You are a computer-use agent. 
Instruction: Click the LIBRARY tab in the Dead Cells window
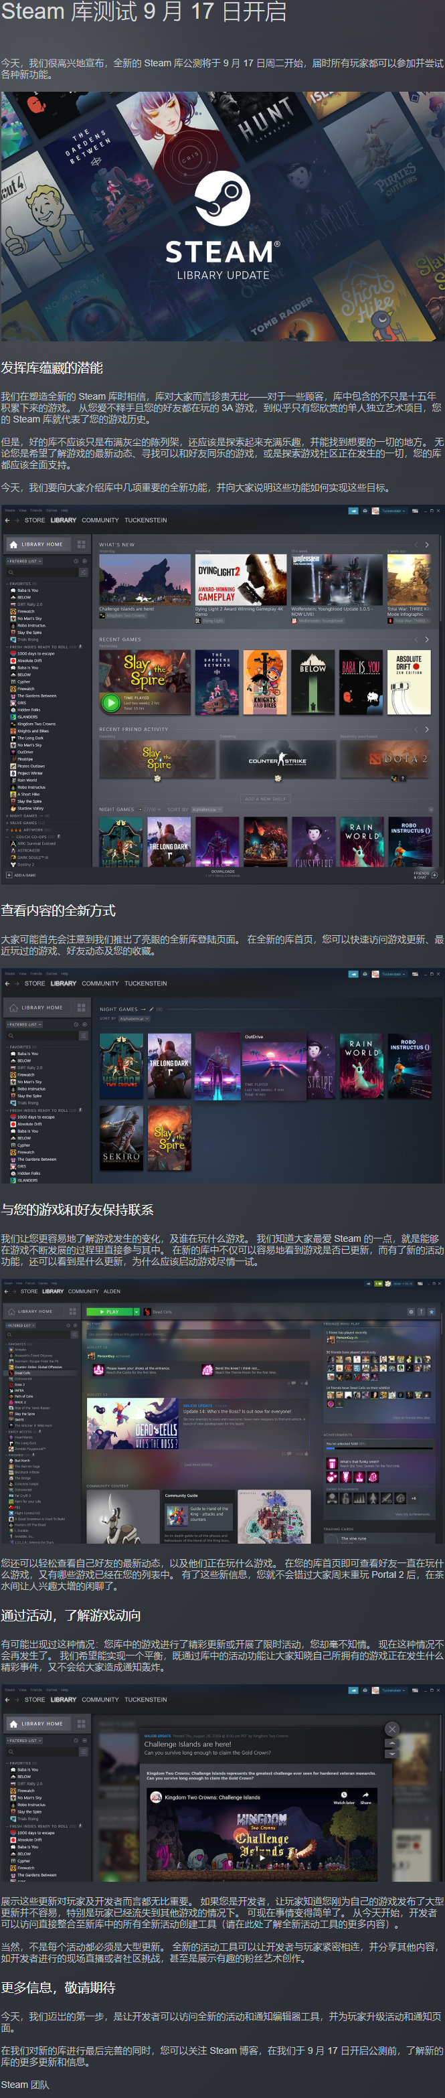tap(53, 1291)
